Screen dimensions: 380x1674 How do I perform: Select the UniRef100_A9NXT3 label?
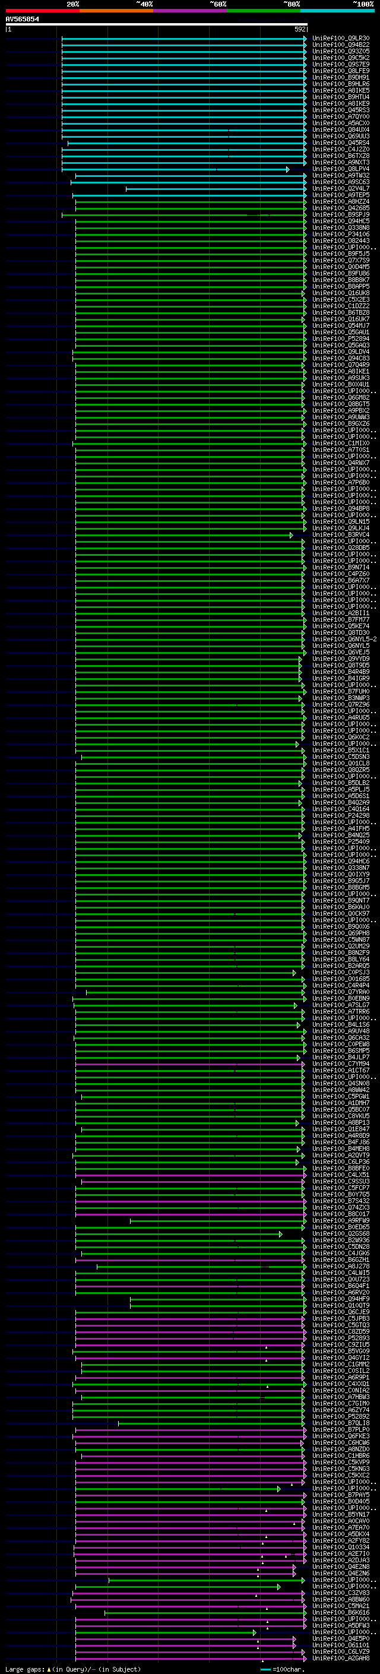(340, 163)
